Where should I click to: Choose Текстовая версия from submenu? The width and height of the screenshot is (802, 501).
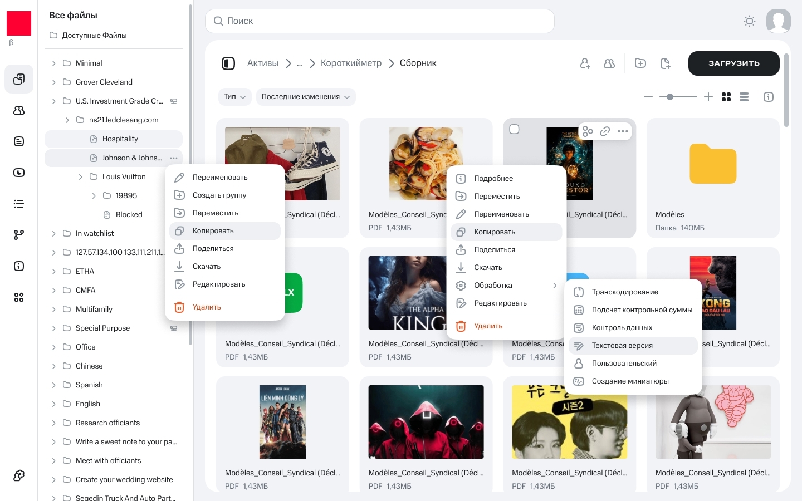(x=622, y=346)
